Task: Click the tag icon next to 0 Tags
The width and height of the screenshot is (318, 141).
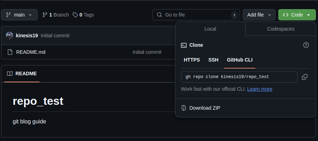Action: click(75, 15)
